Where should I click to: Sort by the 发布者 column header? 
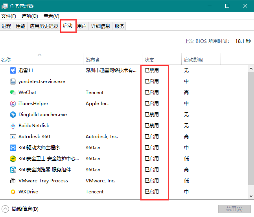click(x=112, y=60)
